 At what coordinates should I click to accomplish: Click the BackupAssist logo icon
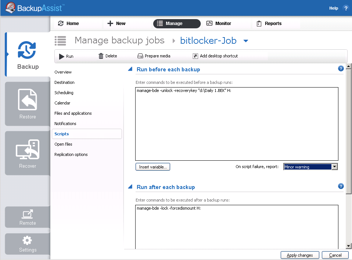[x=10, y=8]
